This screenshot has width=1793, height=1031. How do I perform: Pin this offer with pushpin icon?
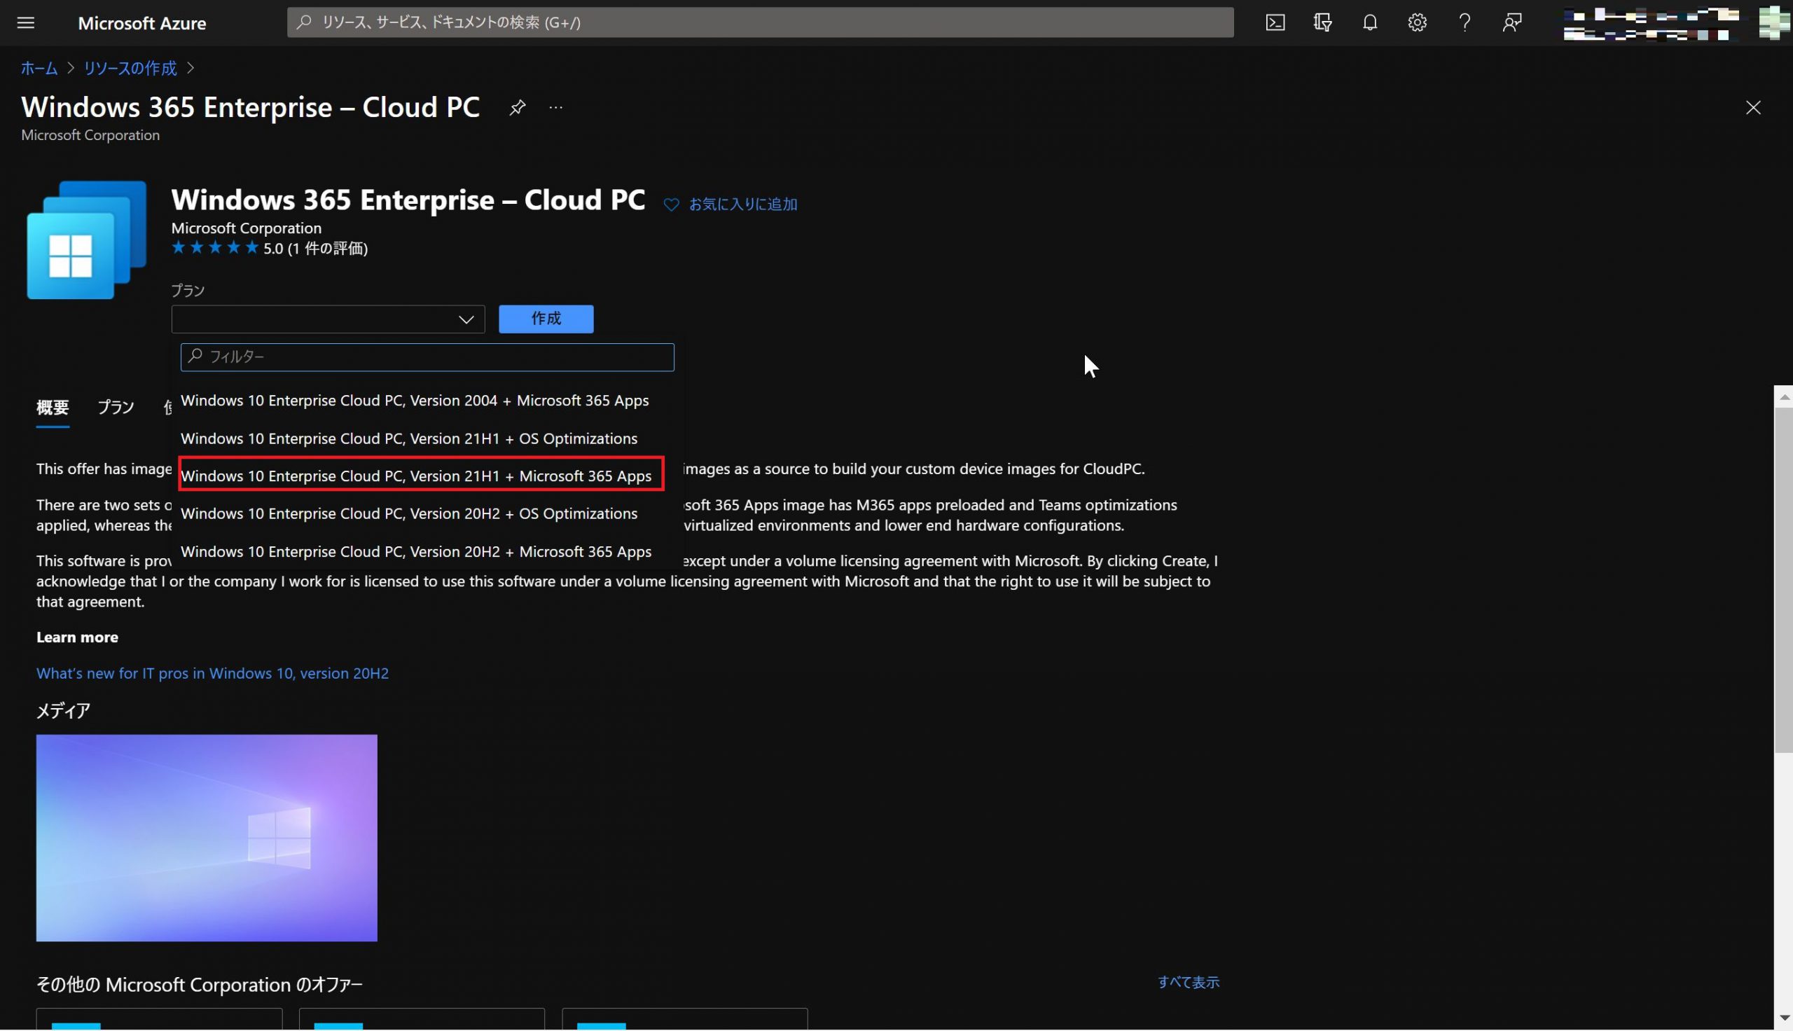518,108
